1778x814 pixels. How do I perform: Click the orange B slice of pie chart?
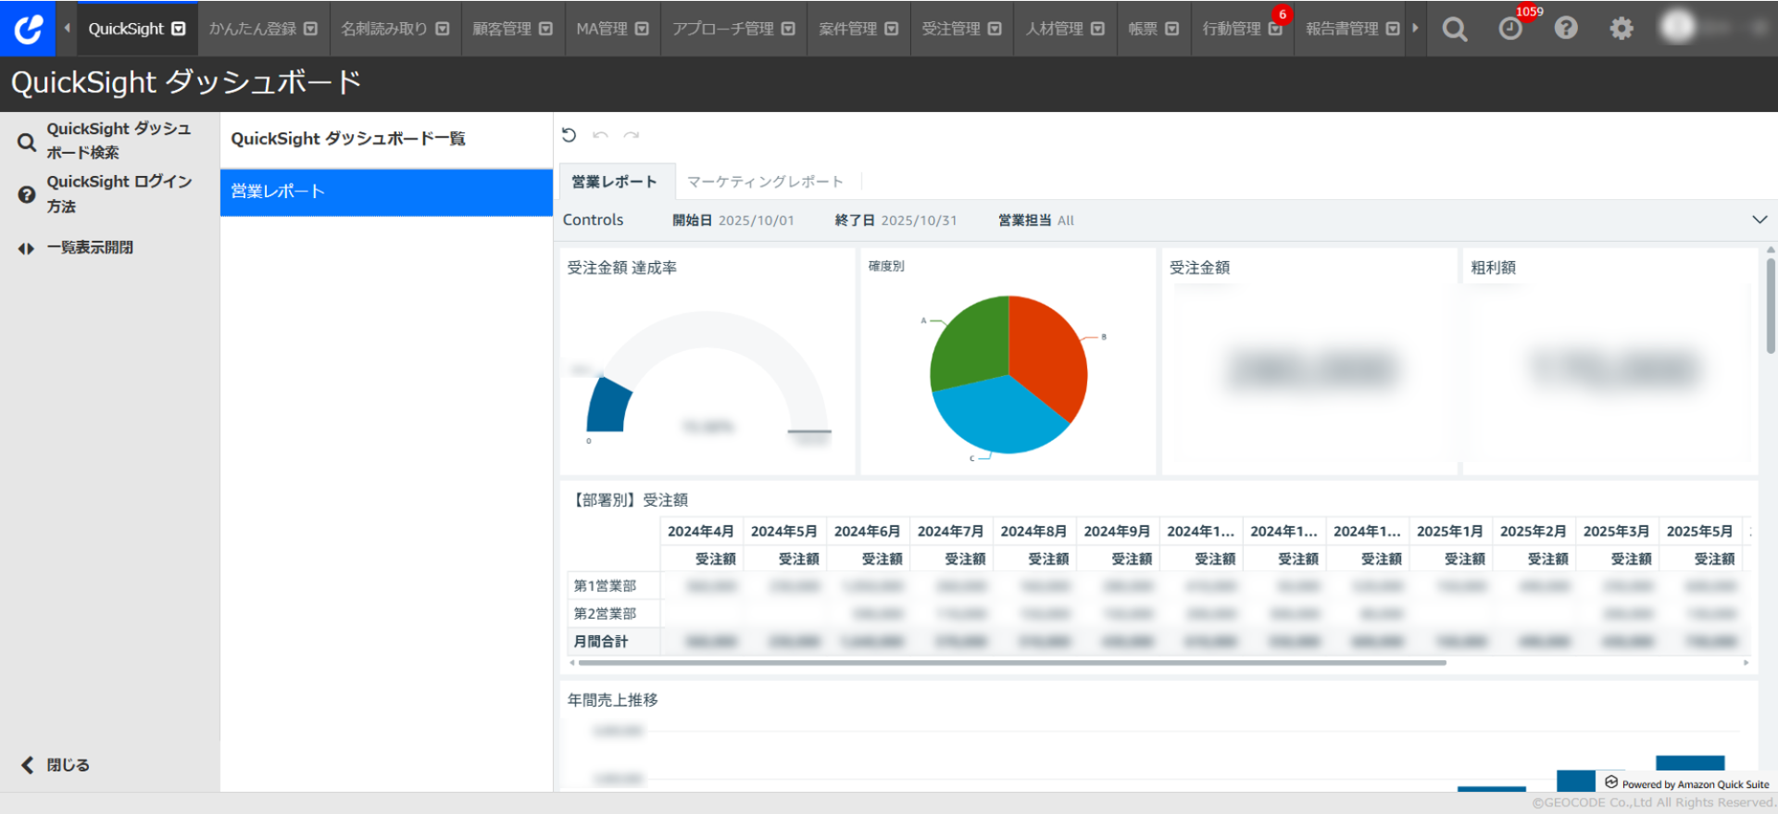(1046, 352)
